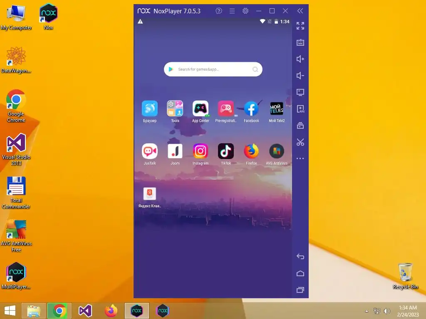Launch Firefox inside NoxPlayer
Viewport: 426px width, 319px height.
pos(251,151)
